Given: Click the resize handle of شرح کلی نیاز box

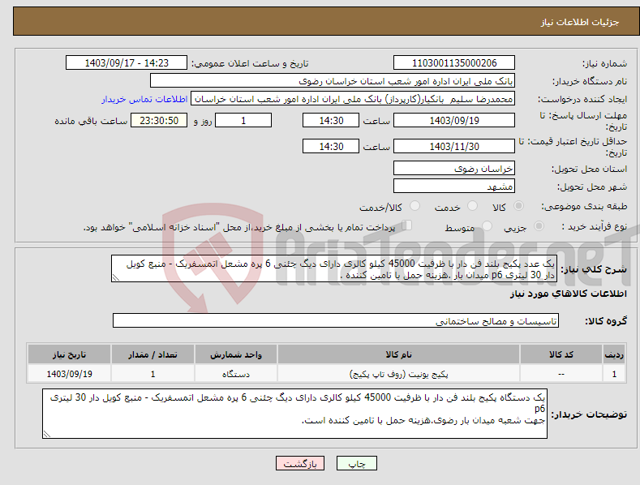Looking at the screenshot, I should [116, 277].
